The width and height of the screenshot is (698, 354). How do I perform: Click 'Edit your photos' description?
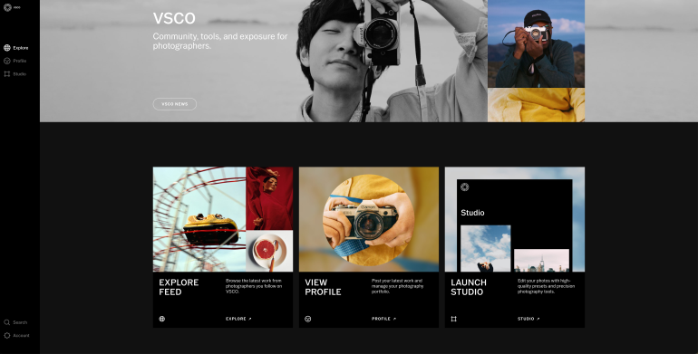click(546, 286)
